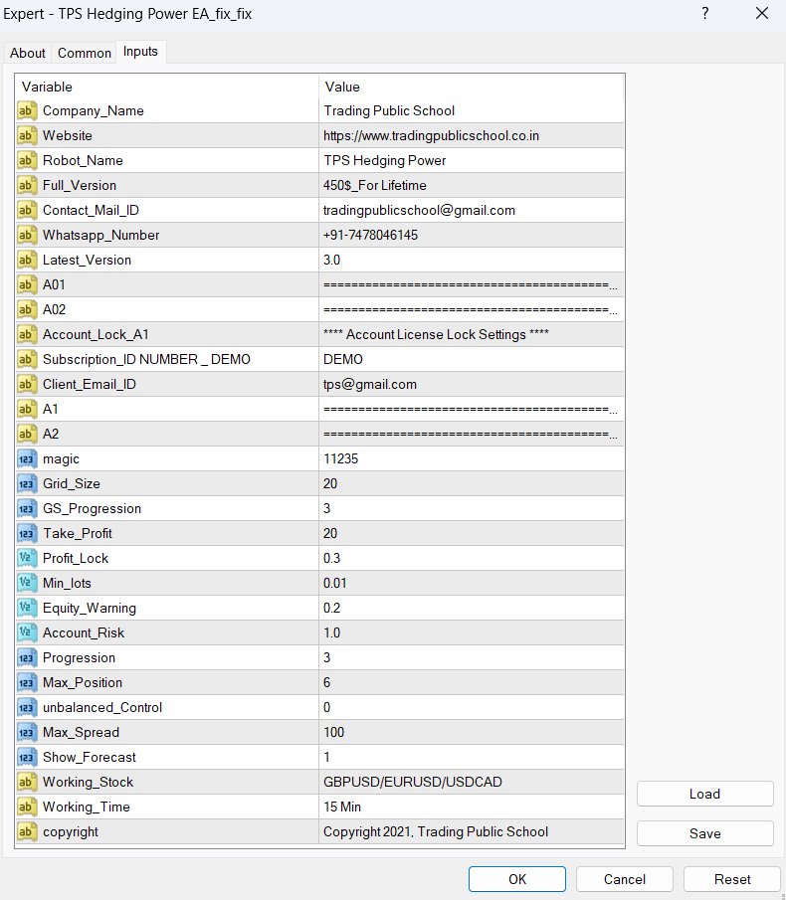786x900 pixels.
Task: Click the help question mark in title bar
Action: (x=704, y=14)
